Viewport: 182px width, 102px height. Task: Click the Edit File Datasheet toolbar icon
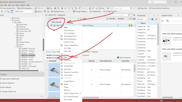pyautogui.click(x=18, y=8)
